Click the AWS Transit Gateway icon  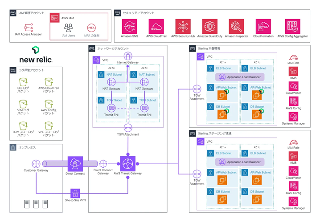pyautogui.click(x=128, y=163)
